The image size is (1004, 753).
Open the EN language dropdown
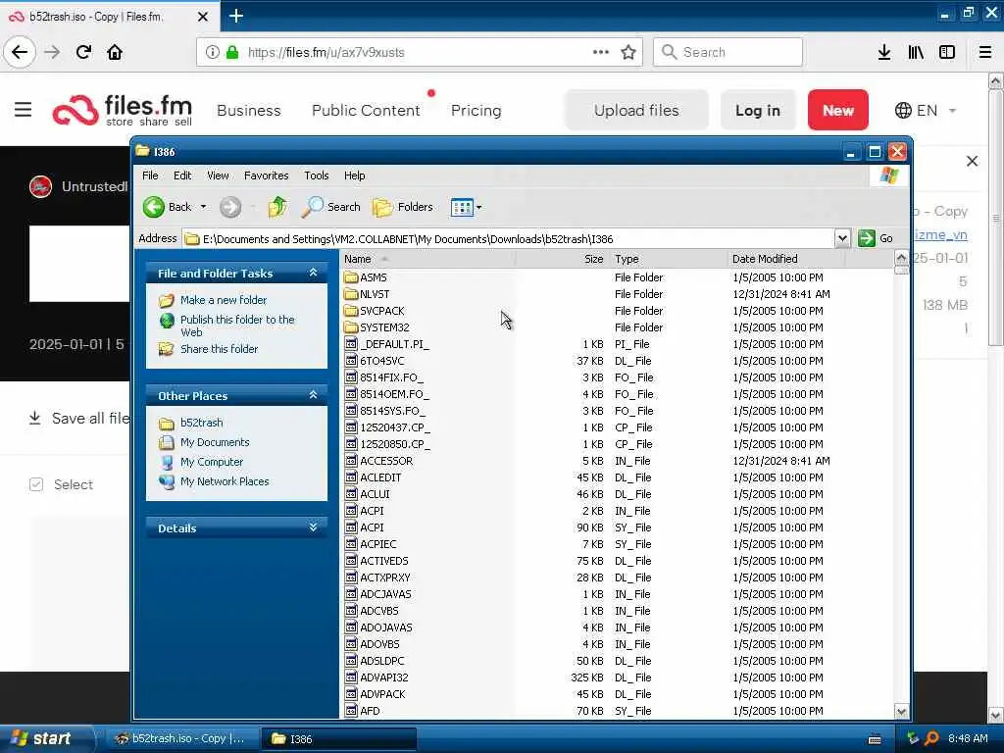(x=926, y=110)
